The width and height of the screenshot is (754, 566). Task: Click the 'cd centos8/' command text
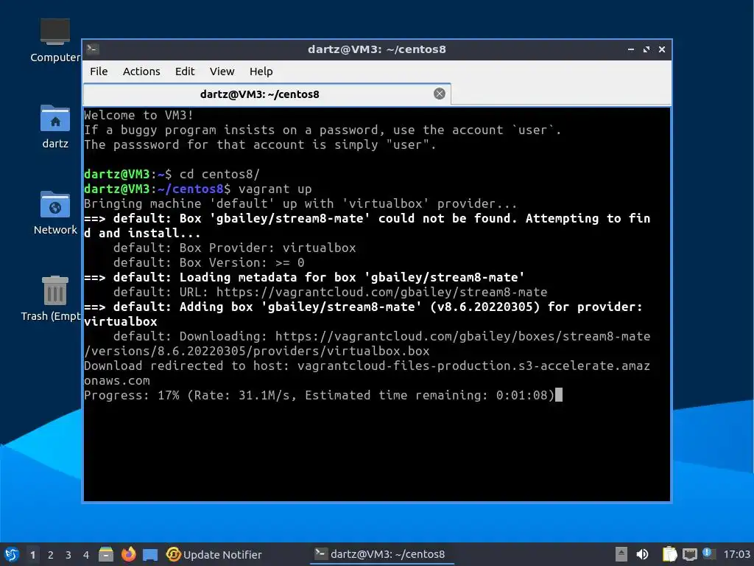coord(219,174)
